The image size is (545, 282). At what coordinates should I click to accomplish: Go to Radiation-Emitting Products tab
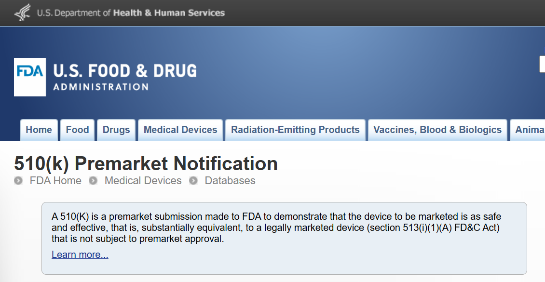click(x=296, y=130)
